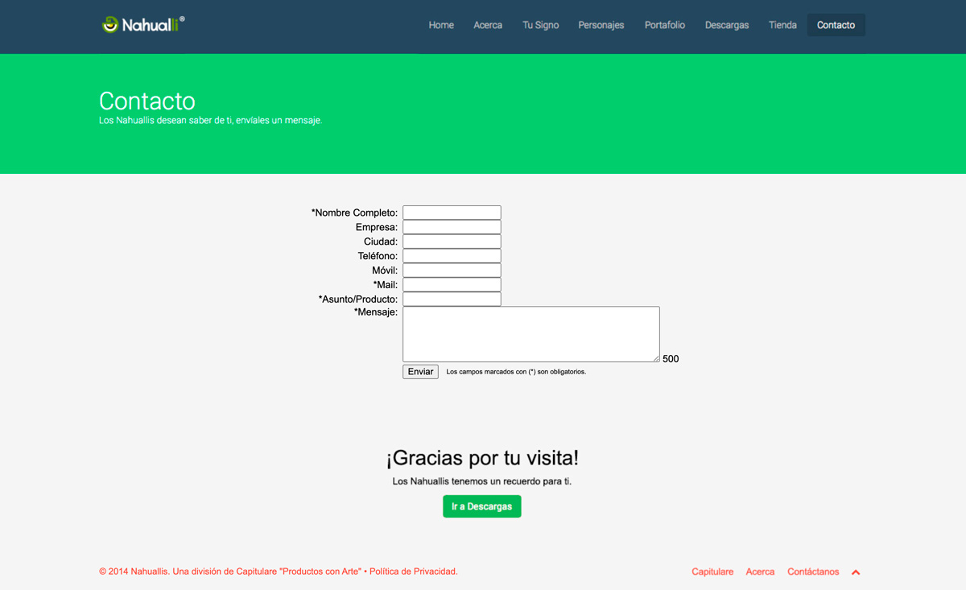Click the Teléfono input field

[452, 256]
